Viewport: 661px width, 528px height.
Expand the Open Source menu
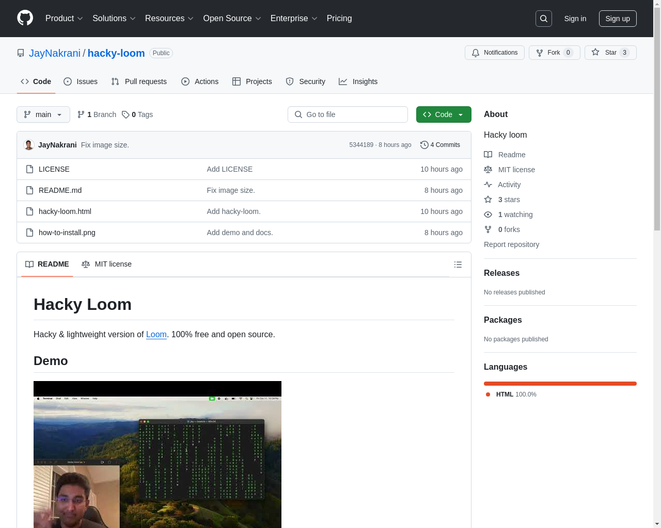(x=232, y=19)
